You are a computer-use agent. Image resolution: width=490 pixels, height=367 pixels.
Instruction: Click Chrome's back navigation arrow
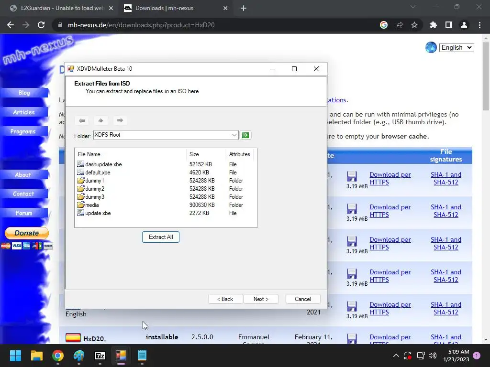point(11,25)
